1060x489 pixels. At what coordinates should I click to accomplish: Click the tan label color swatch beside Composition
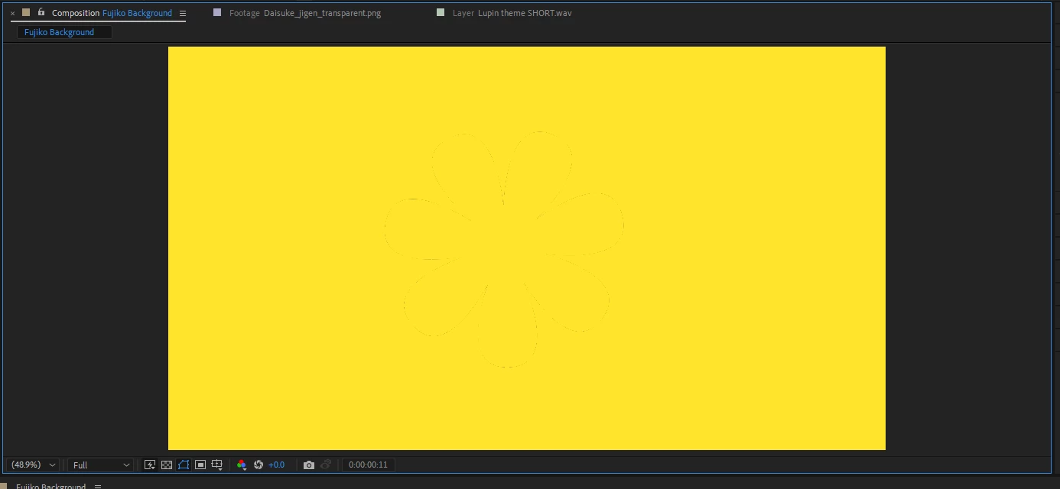[x=26, y=12]
